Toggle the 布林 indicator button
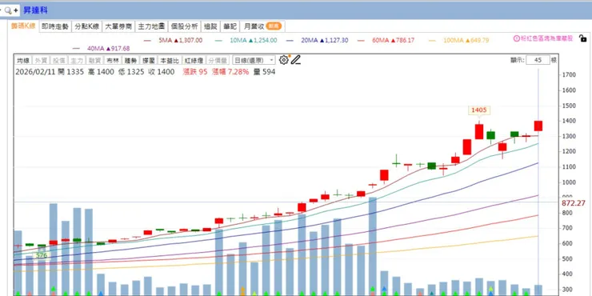 click(x=112, y=60)
